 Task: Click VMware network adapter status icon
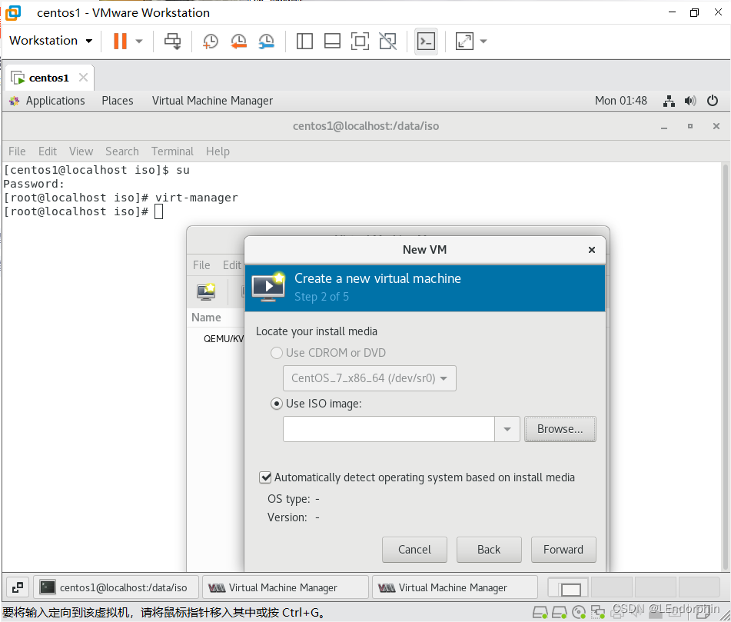point(598,612)
